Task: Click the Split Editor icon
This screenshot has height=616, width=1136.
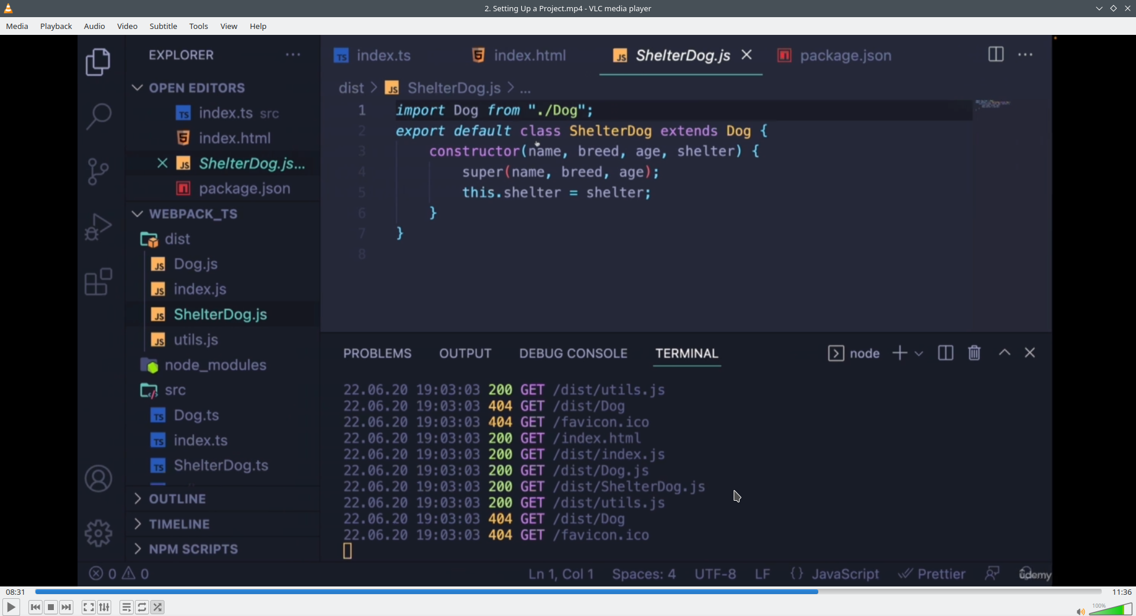Action: coord(996,54)
